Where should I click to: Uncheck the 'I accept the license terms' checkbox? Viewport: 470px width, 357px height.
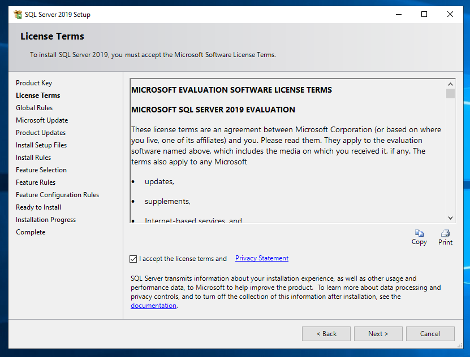(x=133, y=259)
